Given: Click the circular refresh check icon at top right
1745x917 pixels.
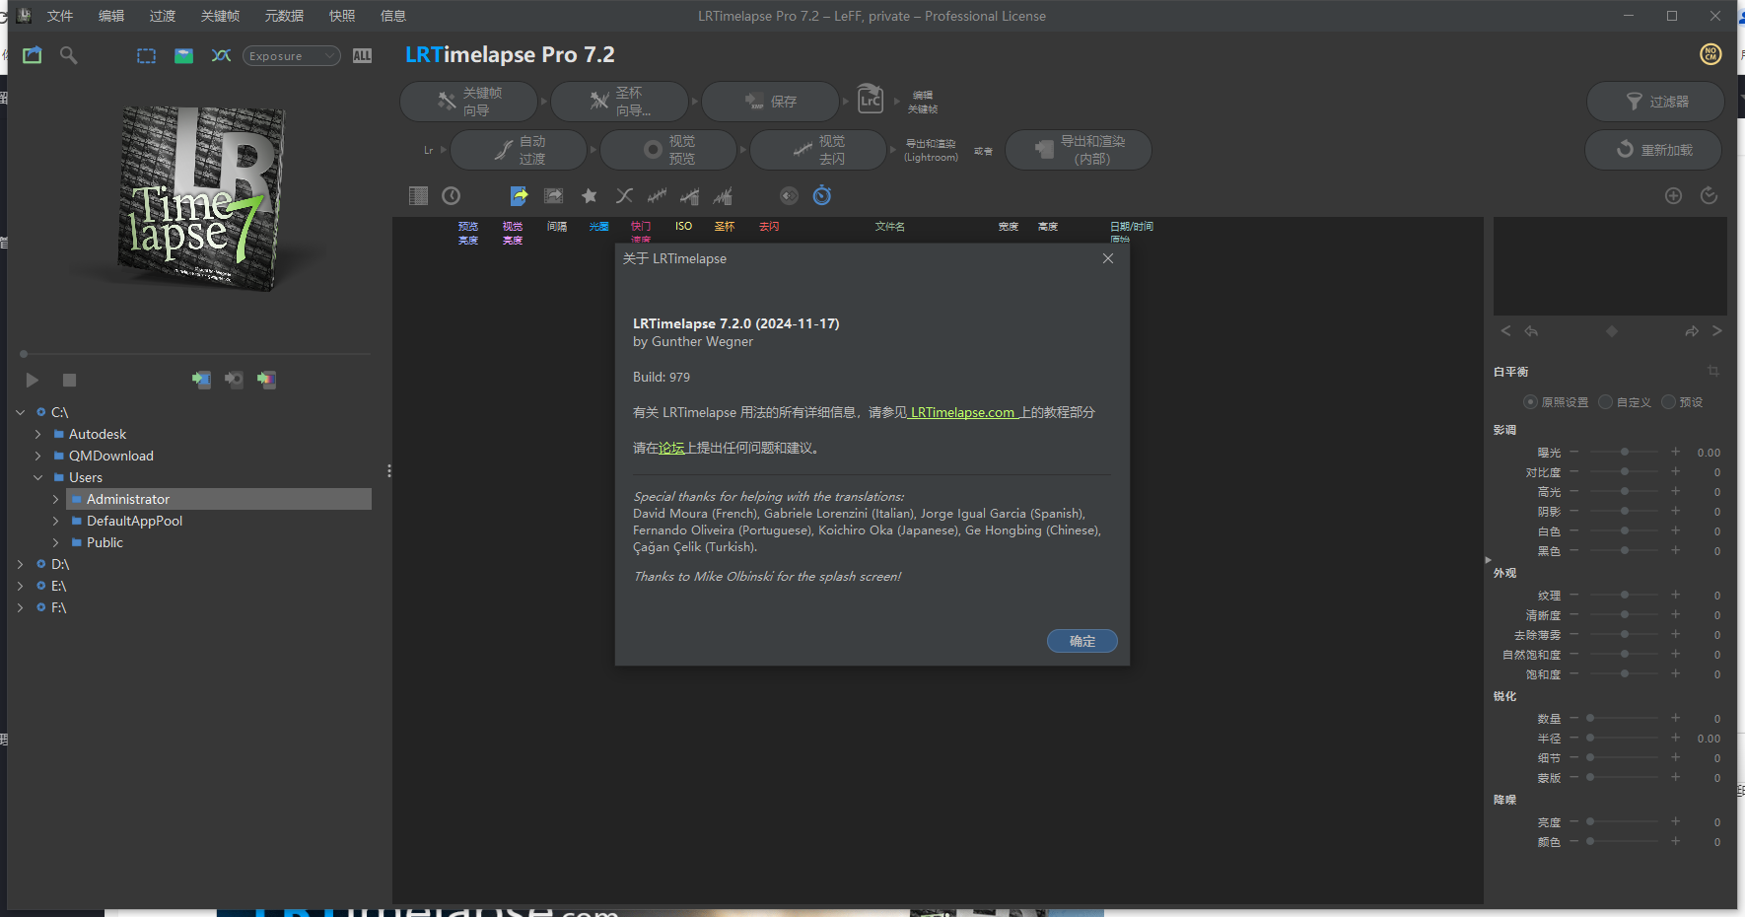Looking at the screenshot, I should click(x=1710, y=195).
